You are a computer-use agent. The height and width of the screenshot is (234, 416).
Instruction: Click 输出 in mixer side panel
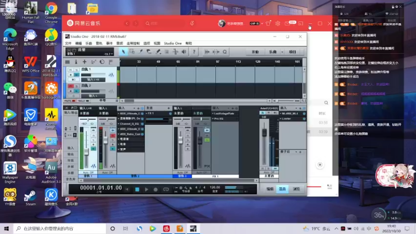[x=71, y=154]
